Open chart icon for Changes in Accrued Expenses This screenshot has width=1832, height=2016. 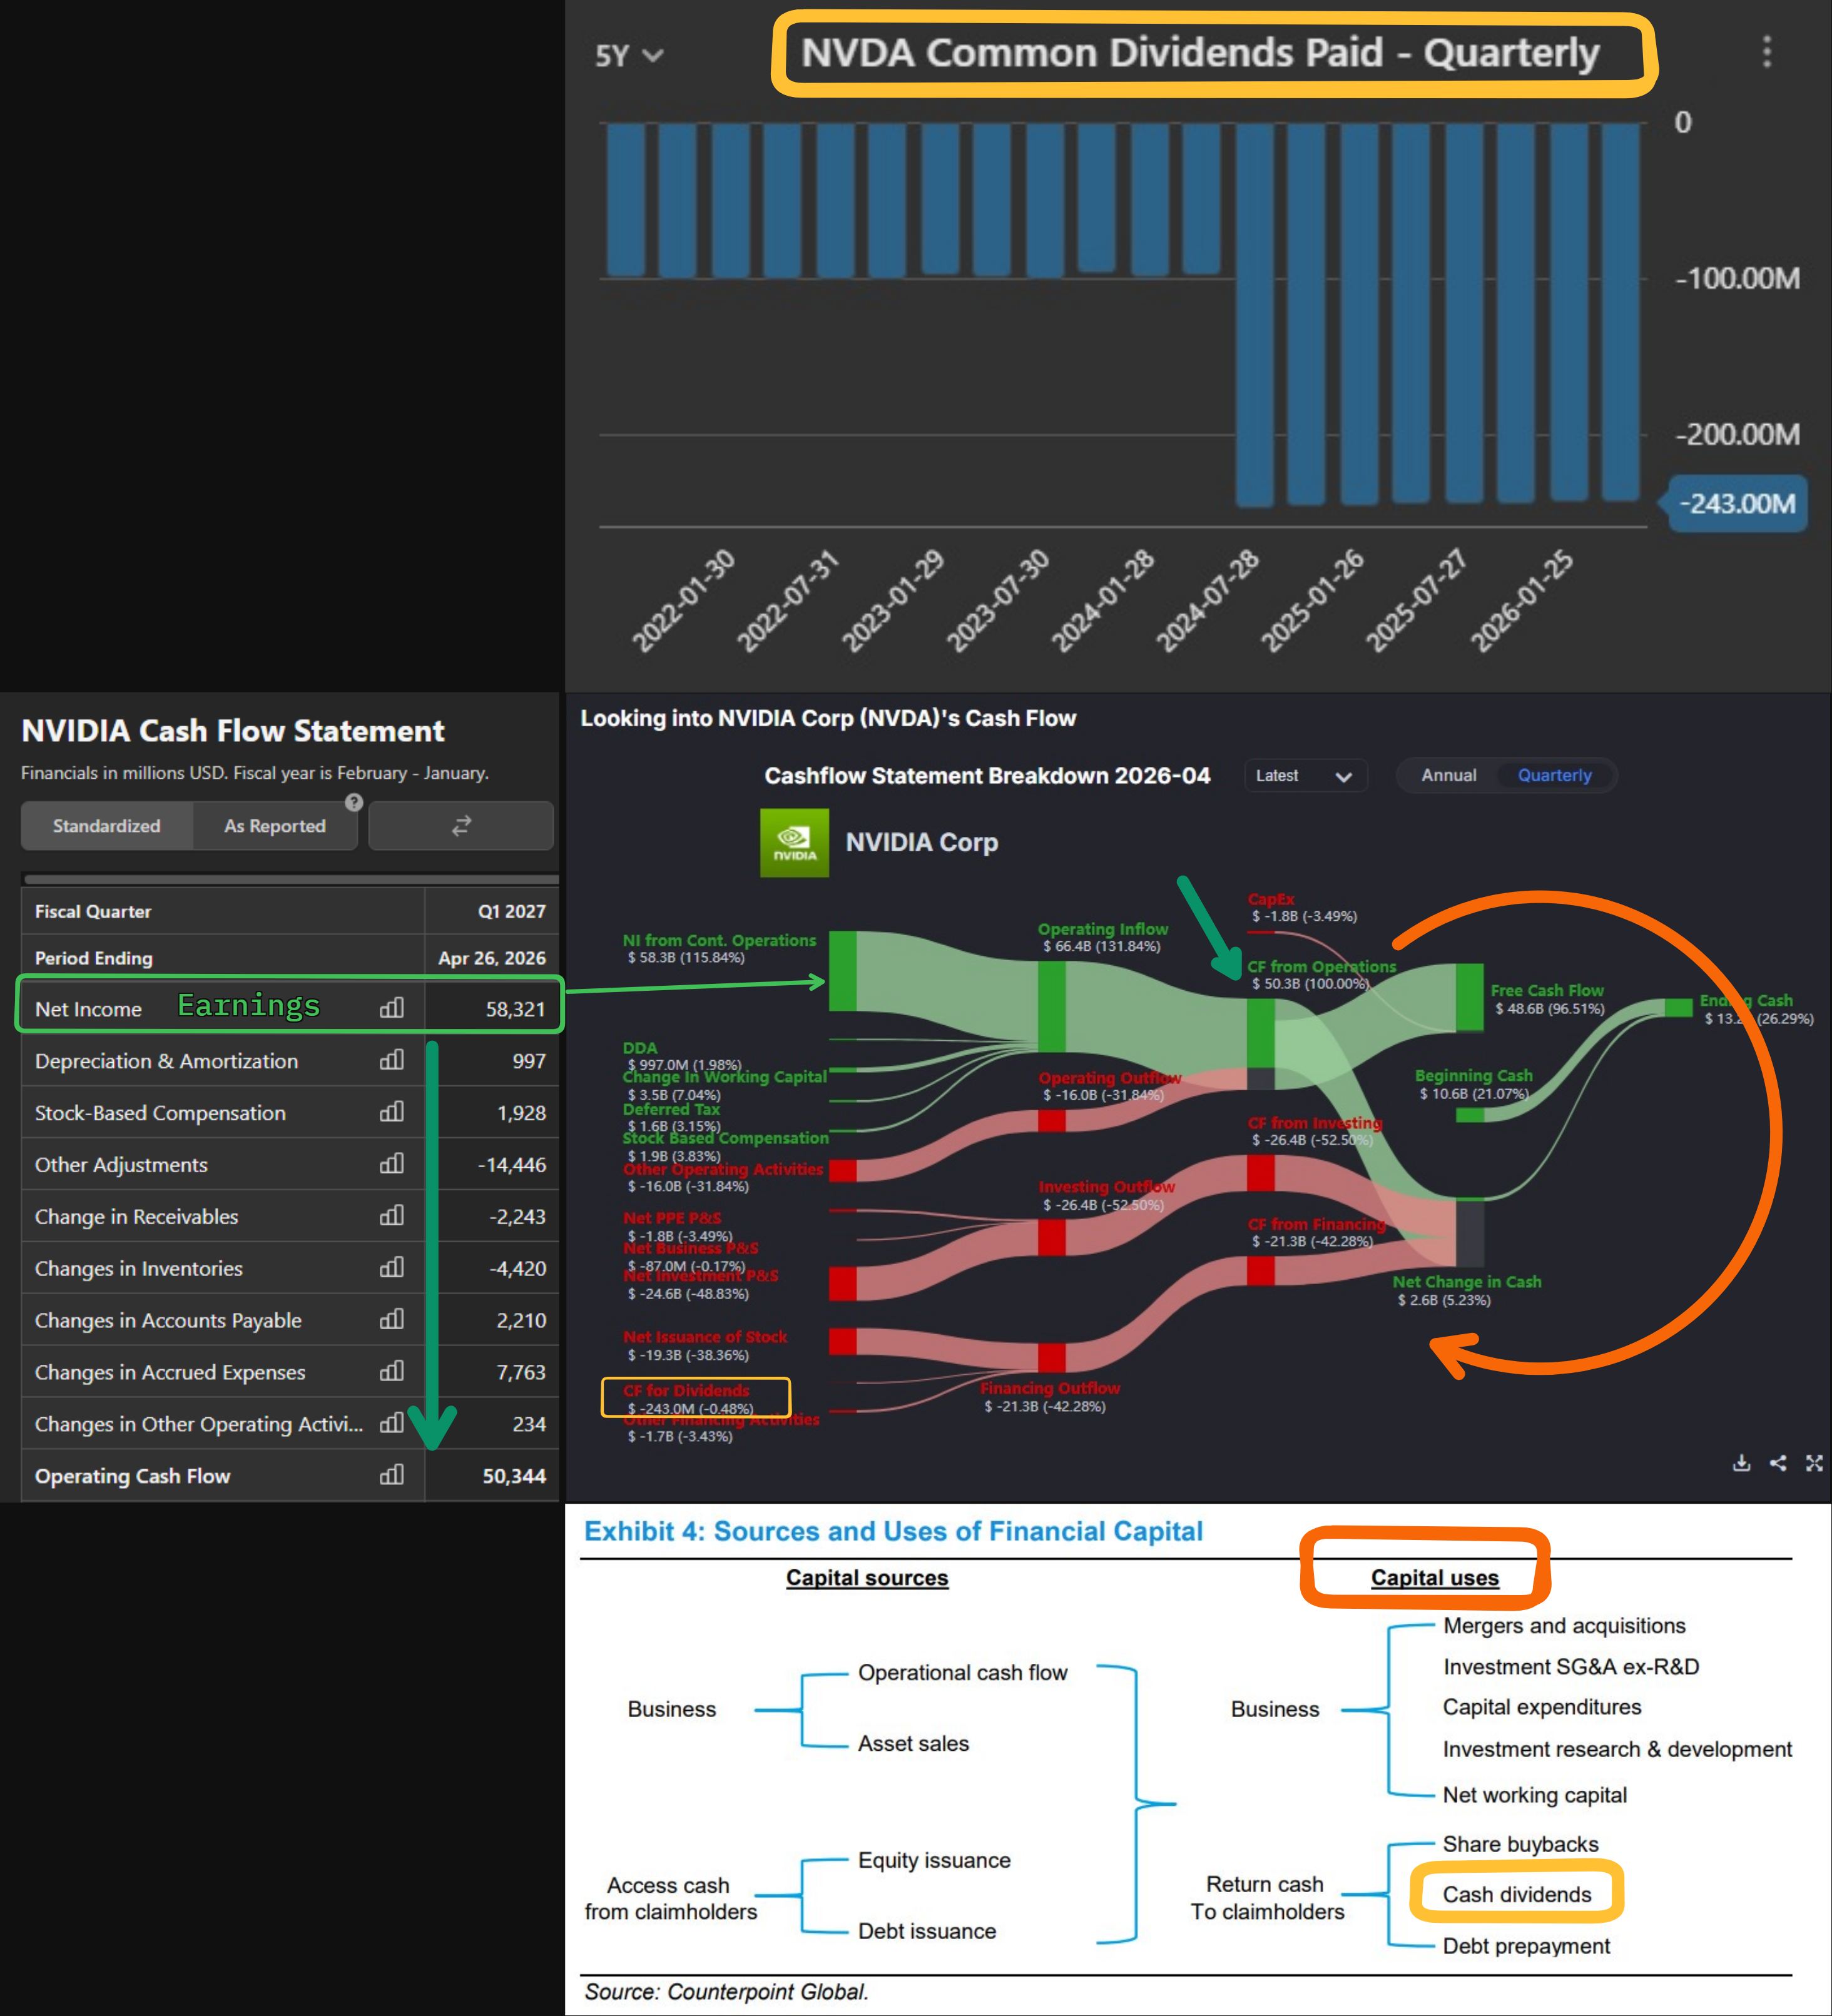tap(392, 1371)
